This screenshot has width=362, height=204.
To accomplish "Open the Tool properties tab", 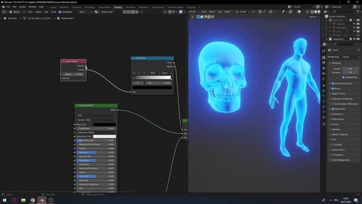I will coord(324,50).
